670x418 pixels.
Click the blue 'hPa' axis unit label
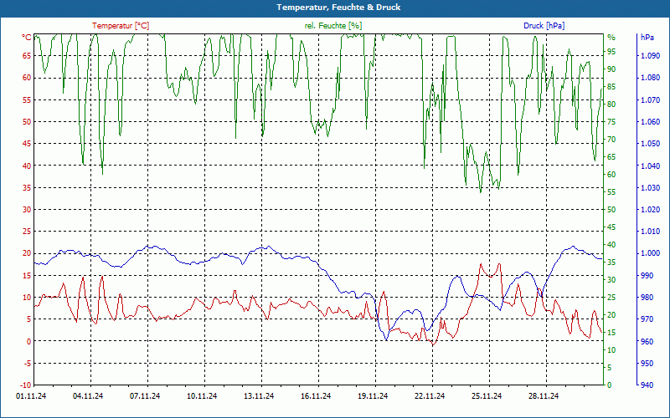(647, 38)
